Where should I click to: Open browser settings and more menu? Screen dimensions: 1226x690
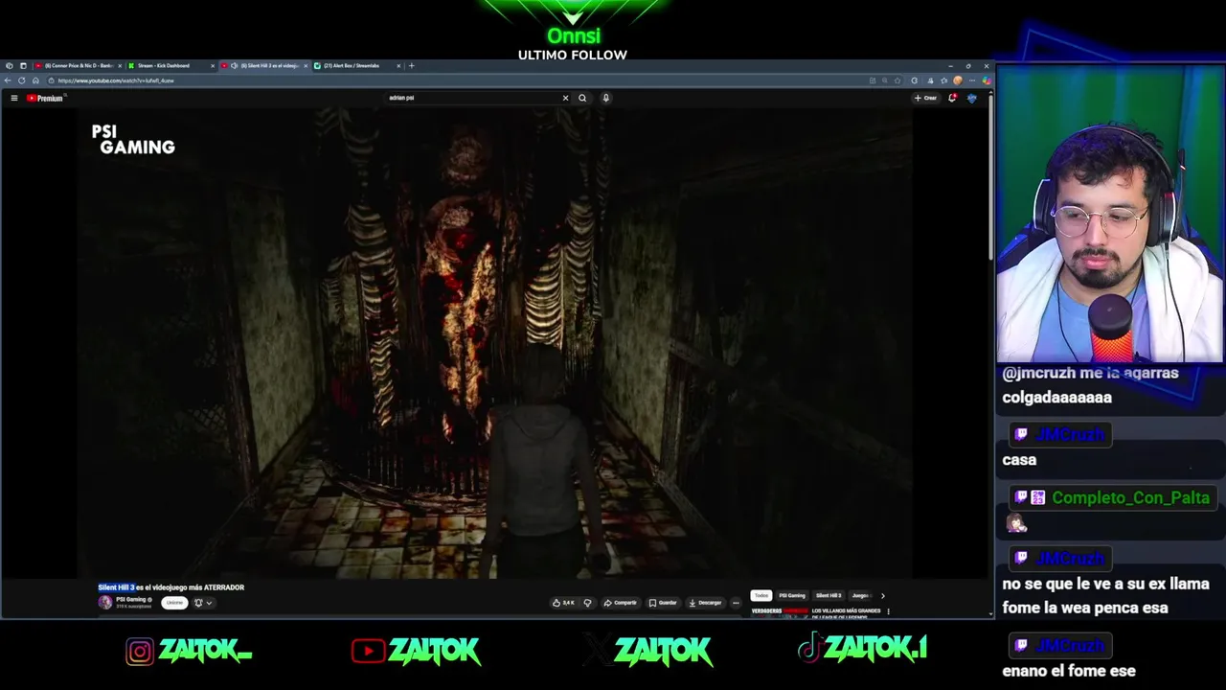972,80
